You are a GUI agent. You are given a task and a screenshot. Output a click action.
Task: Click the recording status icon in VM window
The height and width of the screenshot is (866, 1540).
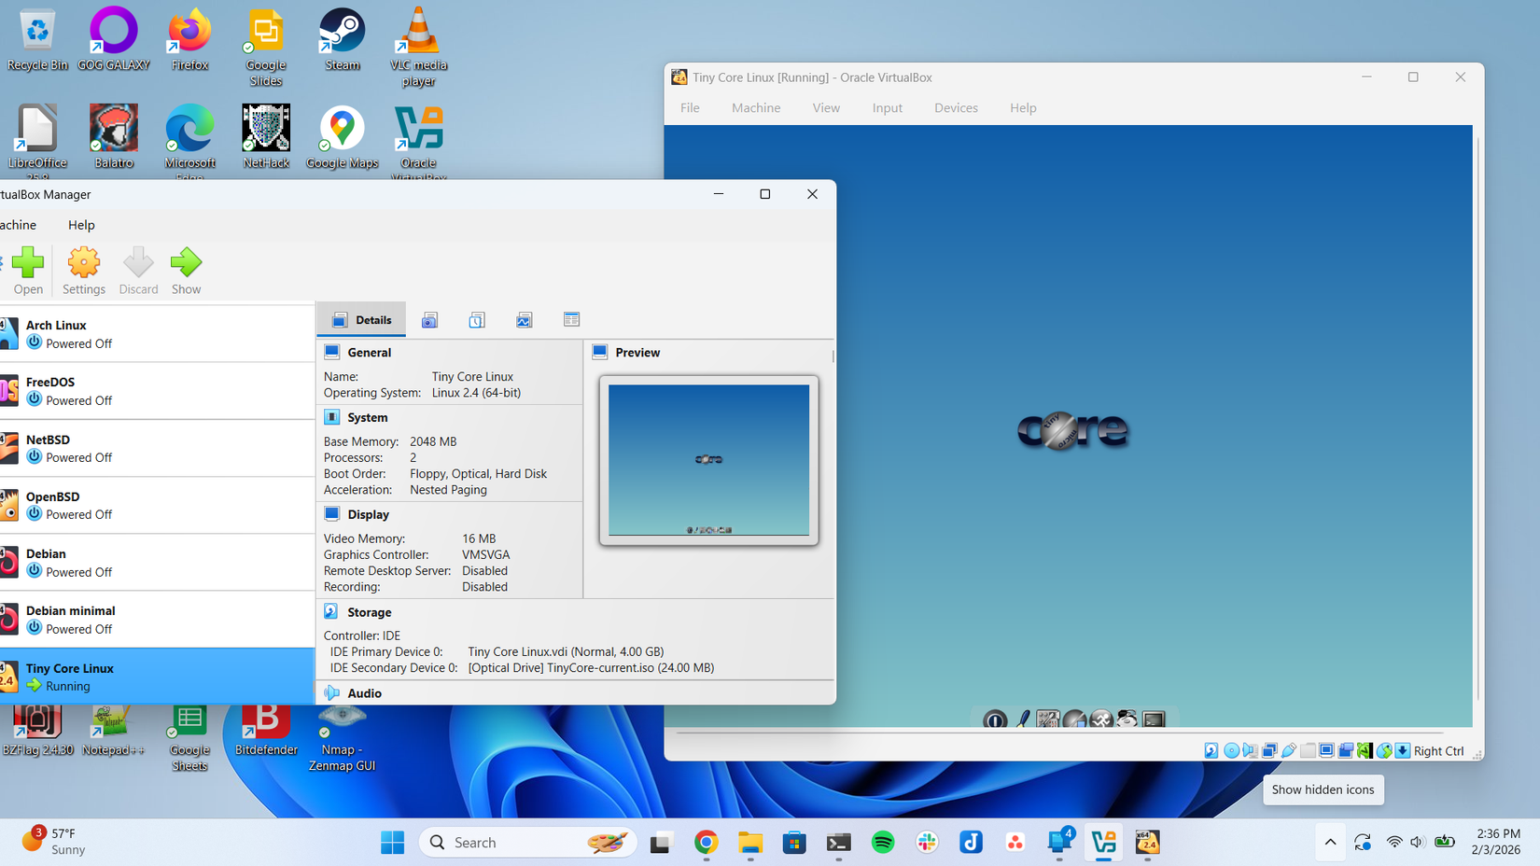pyautogui.click(x=1345, y=749)
